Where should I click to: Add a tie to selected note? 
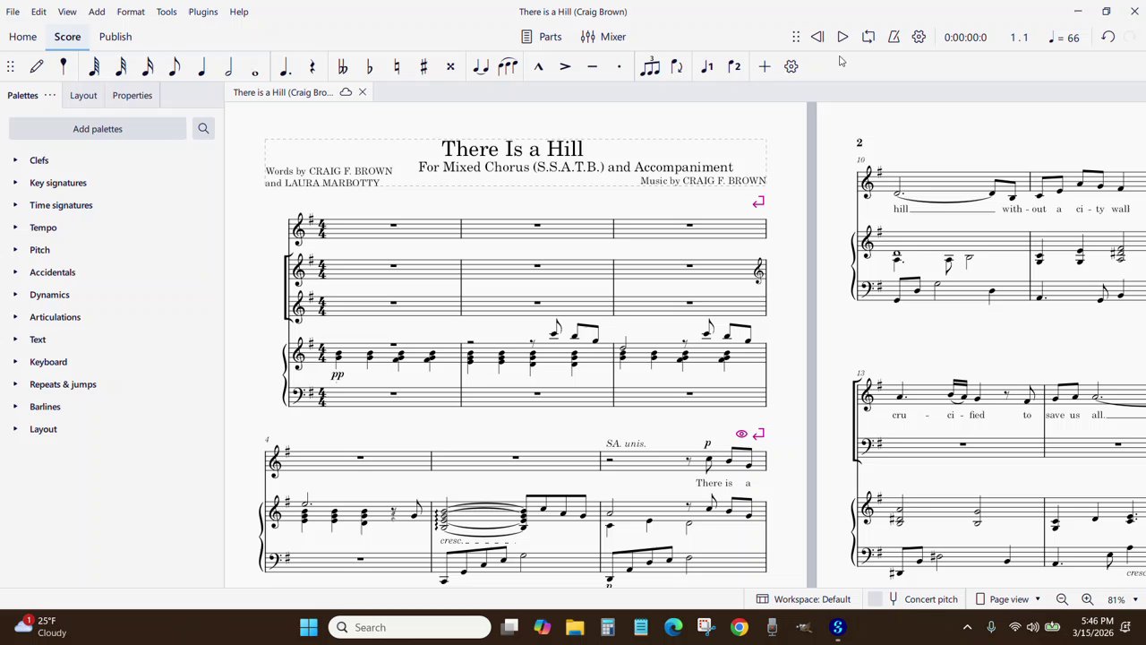pyautogui.click(x=481, y=66)
